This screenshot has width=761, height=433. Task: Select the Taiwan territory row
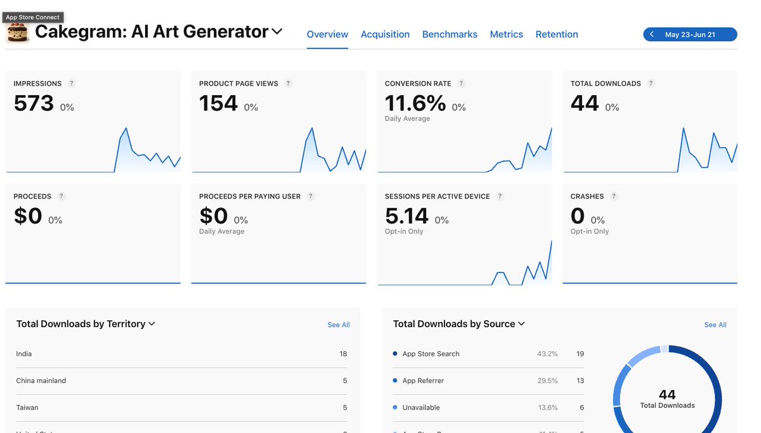coord(181,408)
